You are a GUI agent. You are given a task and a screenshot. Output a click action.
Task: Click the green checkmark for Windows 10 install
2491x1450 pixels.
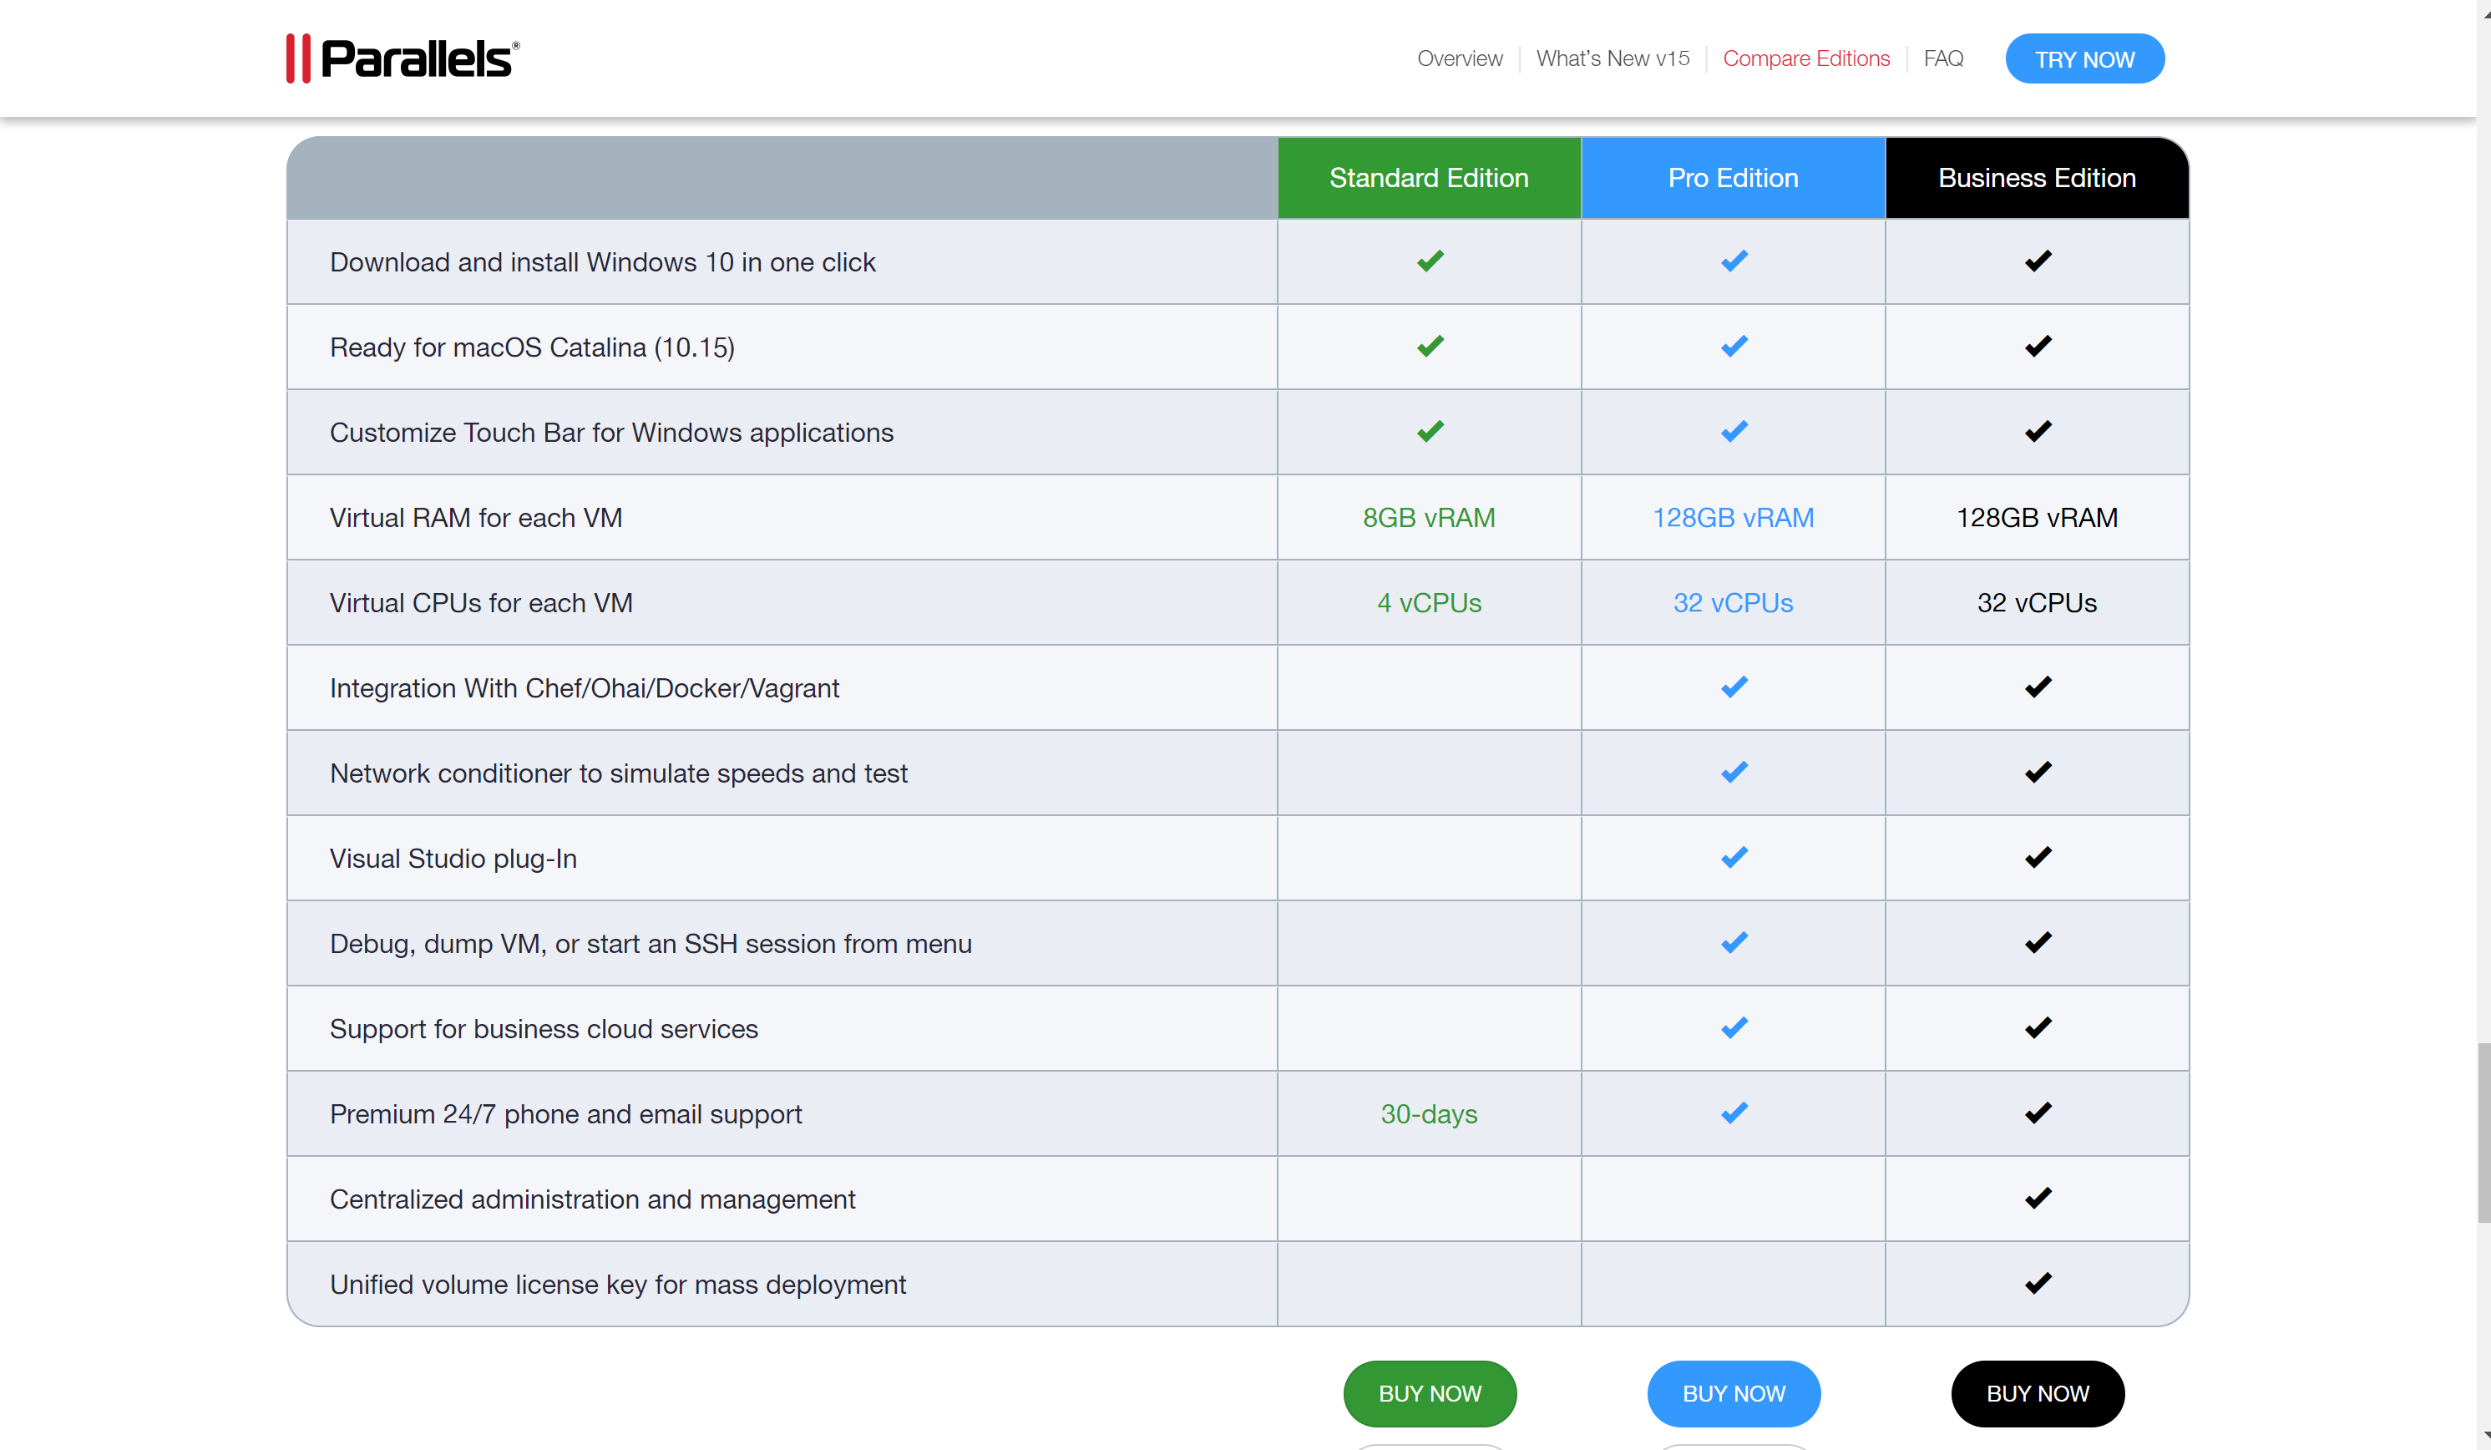click(x=1430, y=261)
